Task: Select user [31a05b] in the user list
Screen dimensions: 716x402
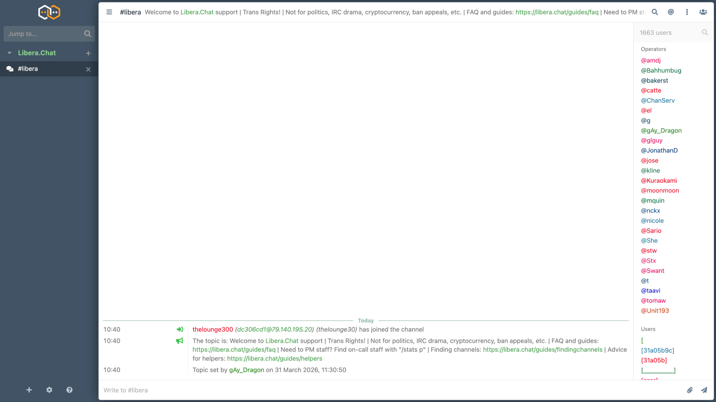Action: [x=654, y=361]
